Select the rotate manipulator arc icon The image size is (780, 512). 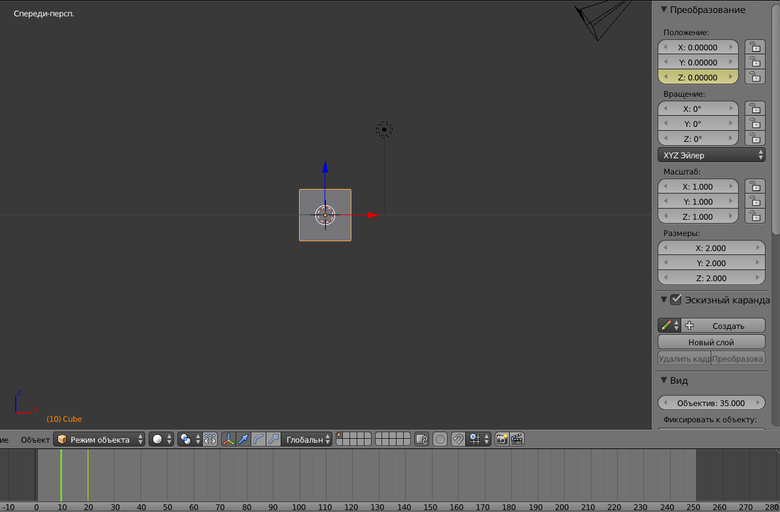click(x=259, y=439)
